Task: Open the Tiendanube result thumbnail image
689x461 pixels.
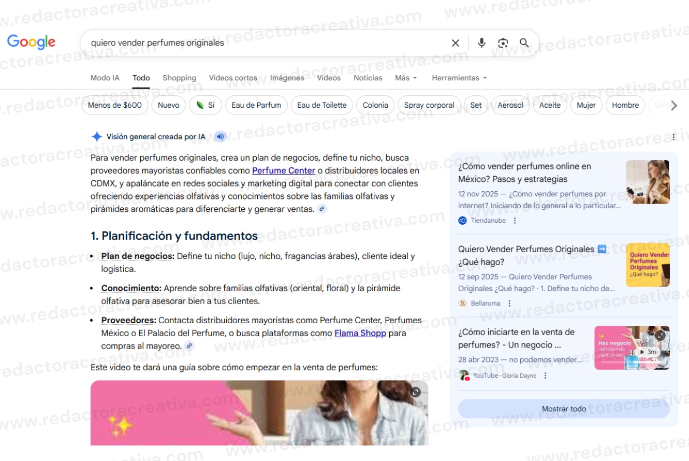Action: [648, 182]
